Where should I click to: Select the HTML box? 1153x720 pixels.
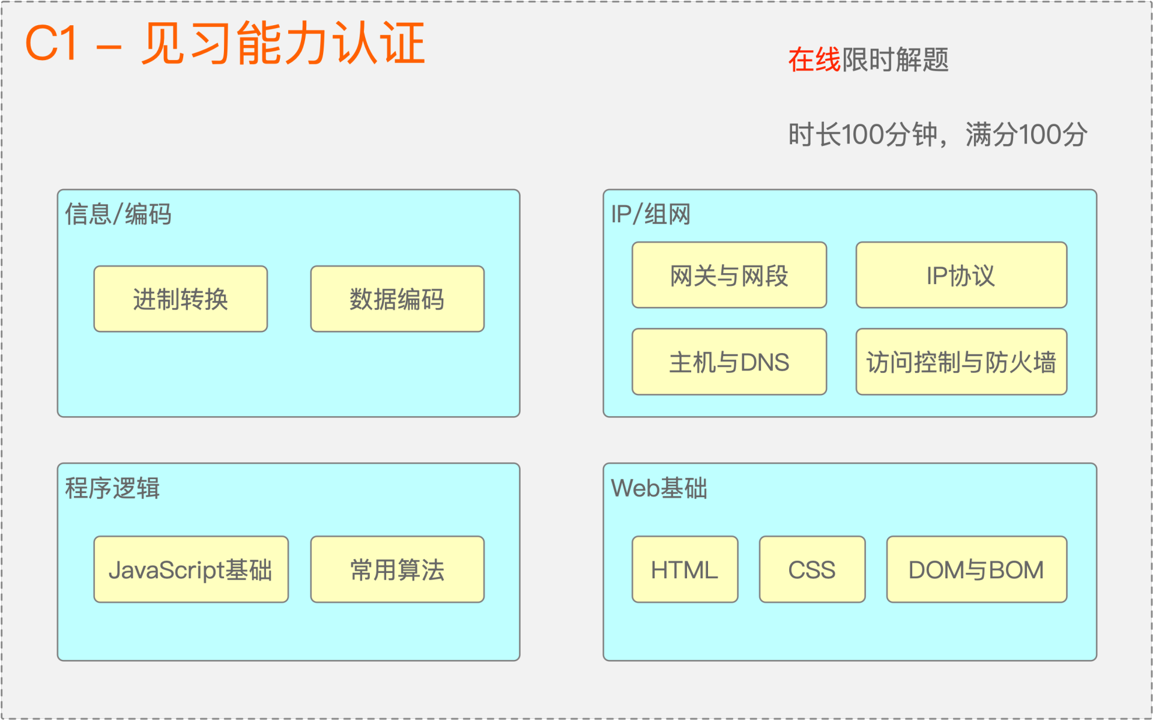tap(685, 569)
